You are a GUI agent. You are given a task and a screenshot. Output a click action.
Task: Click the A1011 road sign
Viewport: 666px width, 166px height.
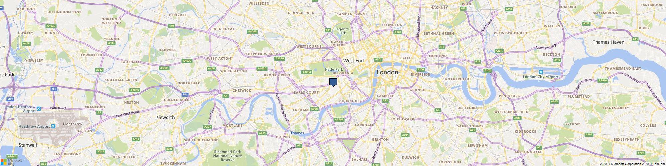[x=499, y=51]
